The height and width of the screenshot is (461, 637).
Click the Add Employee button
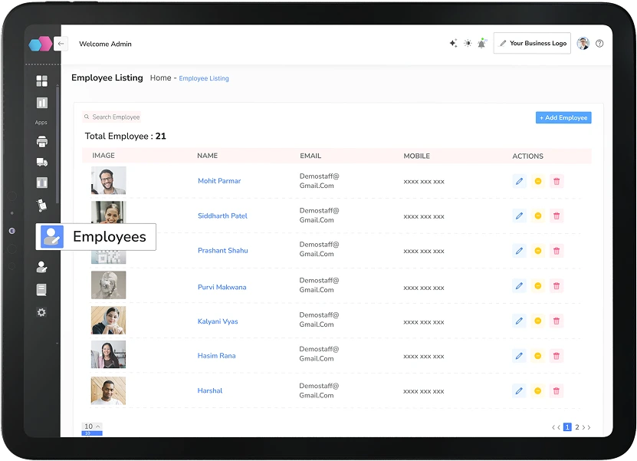563,117
